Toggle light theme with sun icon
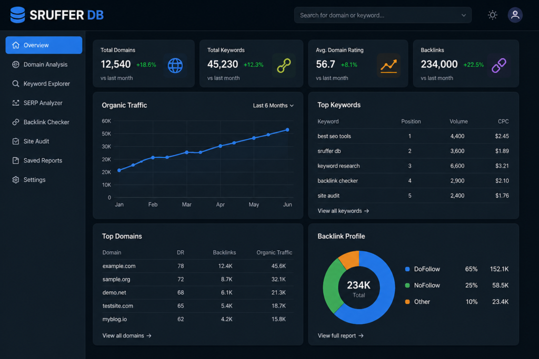The height and width of the screenshot is (359, 539). point(492,15)
